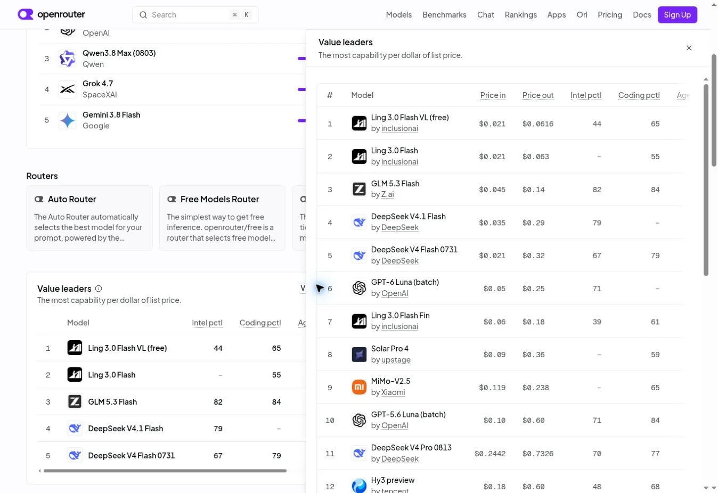Open inclusionai link under Ling 3.0 Flash Fin
Image resolution: width=718 pixels, height=493 pixels.
pos(399,327)
